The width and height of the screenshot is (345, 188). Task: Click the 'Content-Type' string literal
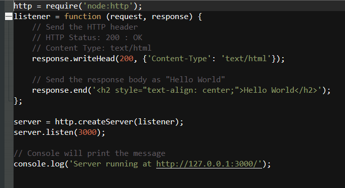179,59
